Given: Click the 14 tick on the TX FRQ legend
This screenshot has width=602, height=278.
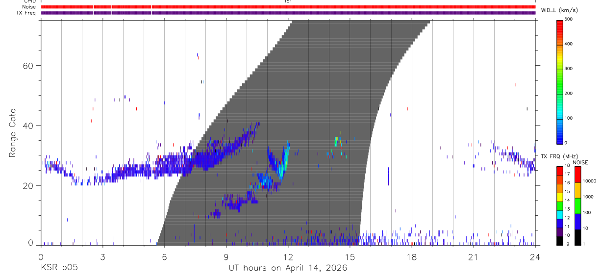Looking at the screenshot, I should point(567,201).
